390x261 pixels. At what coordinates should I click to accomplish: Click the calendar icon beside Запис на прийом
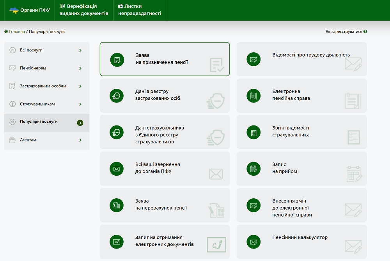[x=253, y=169]
